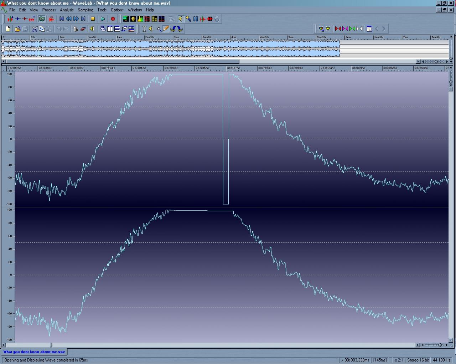Image resolution: width=456 pixels, height=364 pixels.
Task: Start recording with the red record button
Action: [x=113, y=19]
